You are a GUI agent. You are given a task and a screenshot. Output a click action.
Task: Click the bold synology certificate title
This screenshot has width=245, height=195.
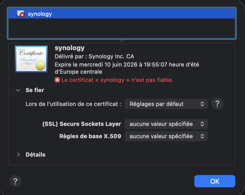(70, 48)
